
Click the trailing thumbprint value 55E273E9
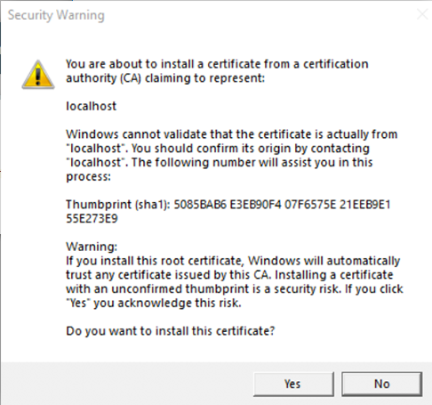click(x=92, y=219)
